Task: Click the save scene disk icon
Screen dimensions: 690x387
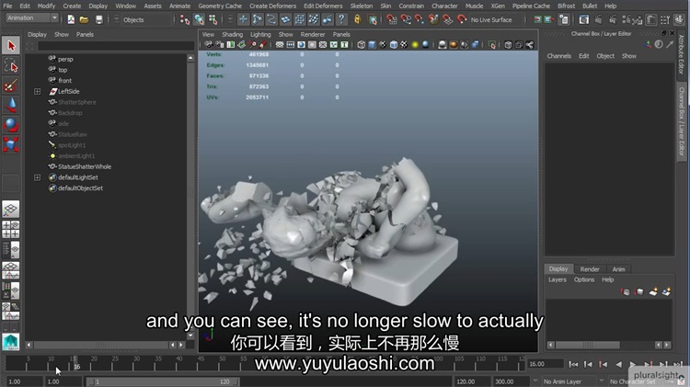Action: point(99,19)
